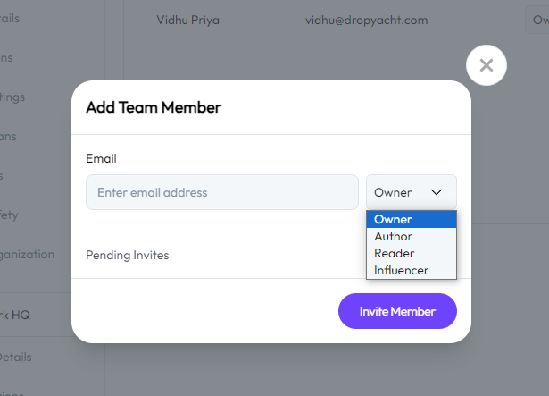Click the vidhu@dropyacht.com email address
Image resolution: width=549 pixels, height=396 pixels.
pyautogui.click(x=367, y=21)
